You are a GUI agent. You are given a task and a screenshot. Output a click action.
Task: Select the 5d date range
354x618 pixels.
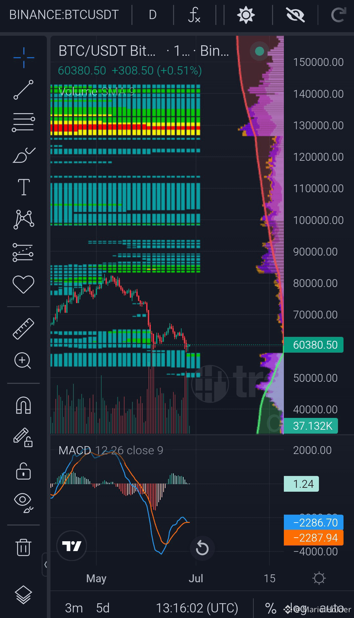coord(103,608)
